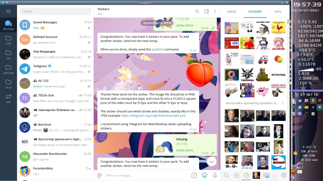Screen dimensions: 323x181
Task: Open the Bot-Enot chat
Action: tap(55, 127)
